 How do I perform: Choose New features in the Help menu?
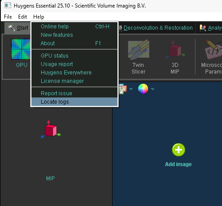click(x=74, y=35)
